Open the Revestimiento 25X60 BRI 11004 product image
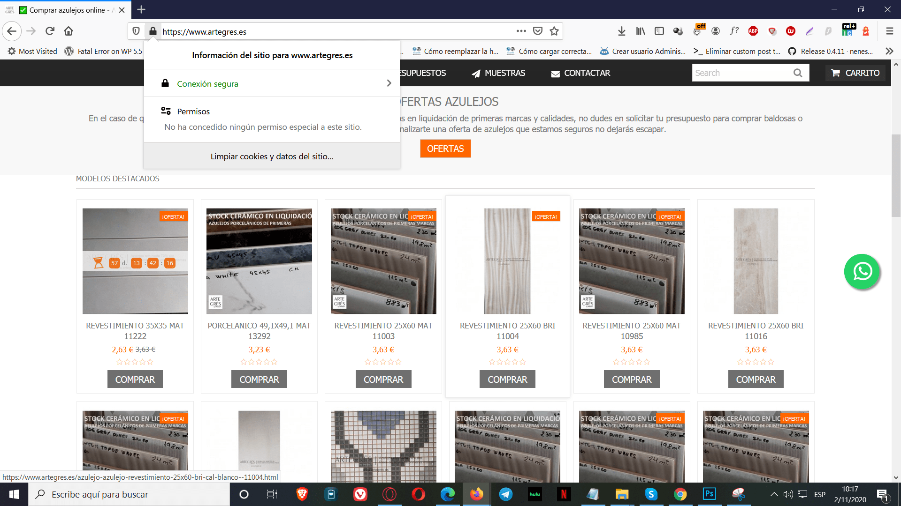901x506 pixels. (507, 261)
